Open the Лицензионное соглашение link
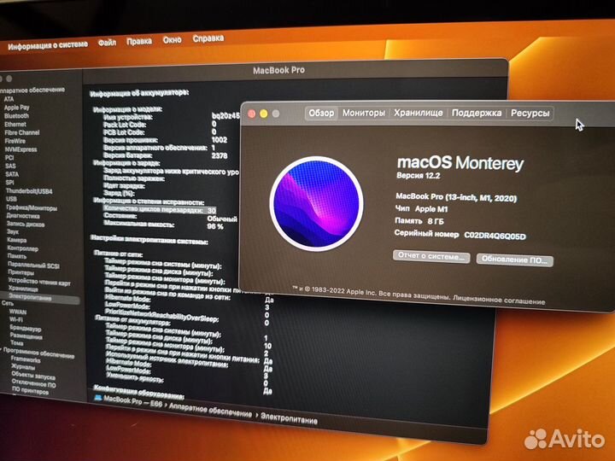 pos(499,300)
